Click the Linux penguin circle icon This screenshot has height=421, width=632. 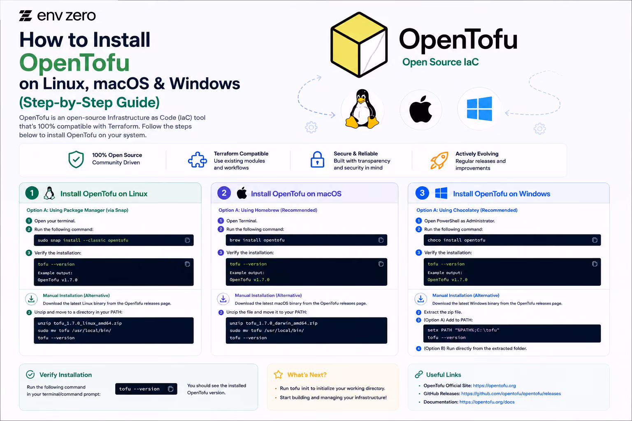362,110
